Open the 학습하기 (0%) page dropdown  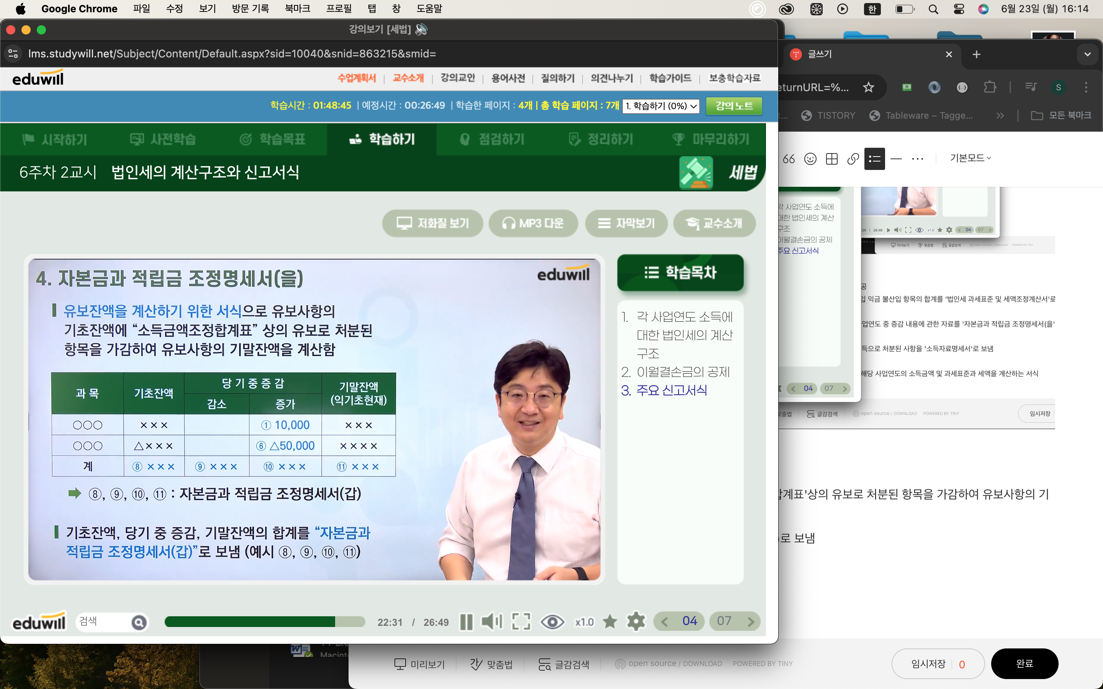click(661, 106)
